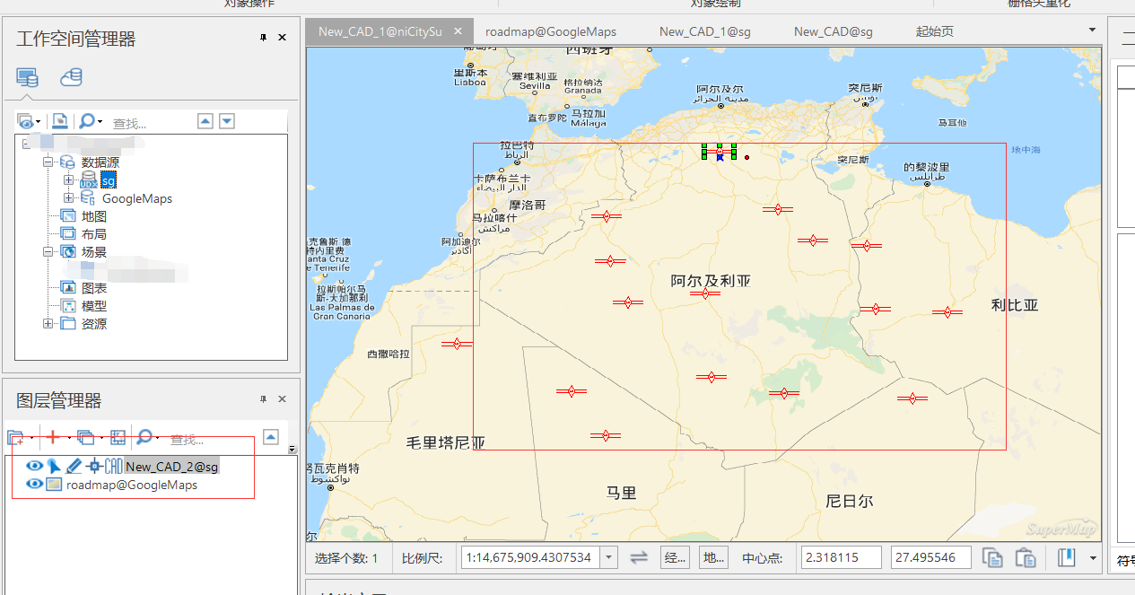This screenshot has height=595, width=1135.
Task: Open the document tab list dropdown arrow
Action: point(1092,30)
